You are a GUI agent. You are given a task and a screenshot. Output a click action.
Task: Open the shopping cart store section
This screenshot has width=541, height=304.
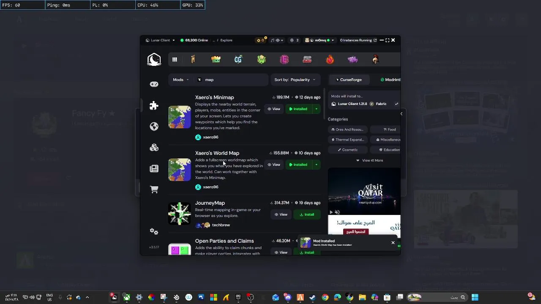point(154,190)
